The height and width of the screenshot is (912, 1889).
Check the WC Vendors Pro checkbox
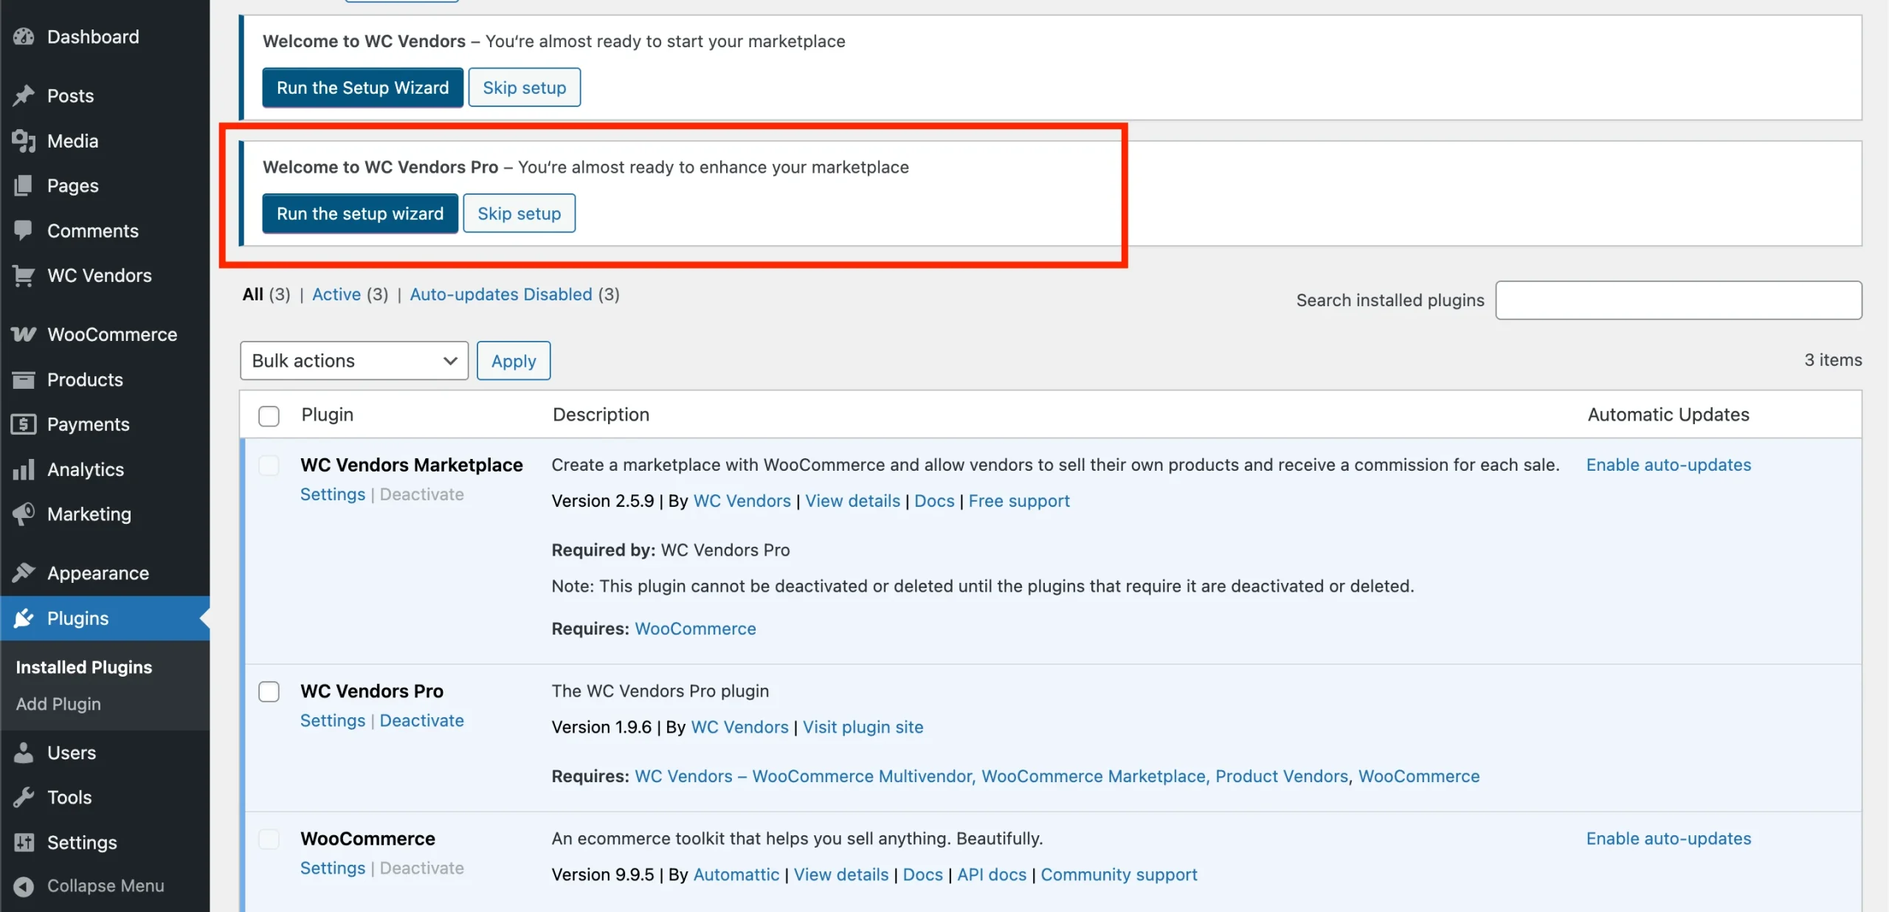(269, 692)
